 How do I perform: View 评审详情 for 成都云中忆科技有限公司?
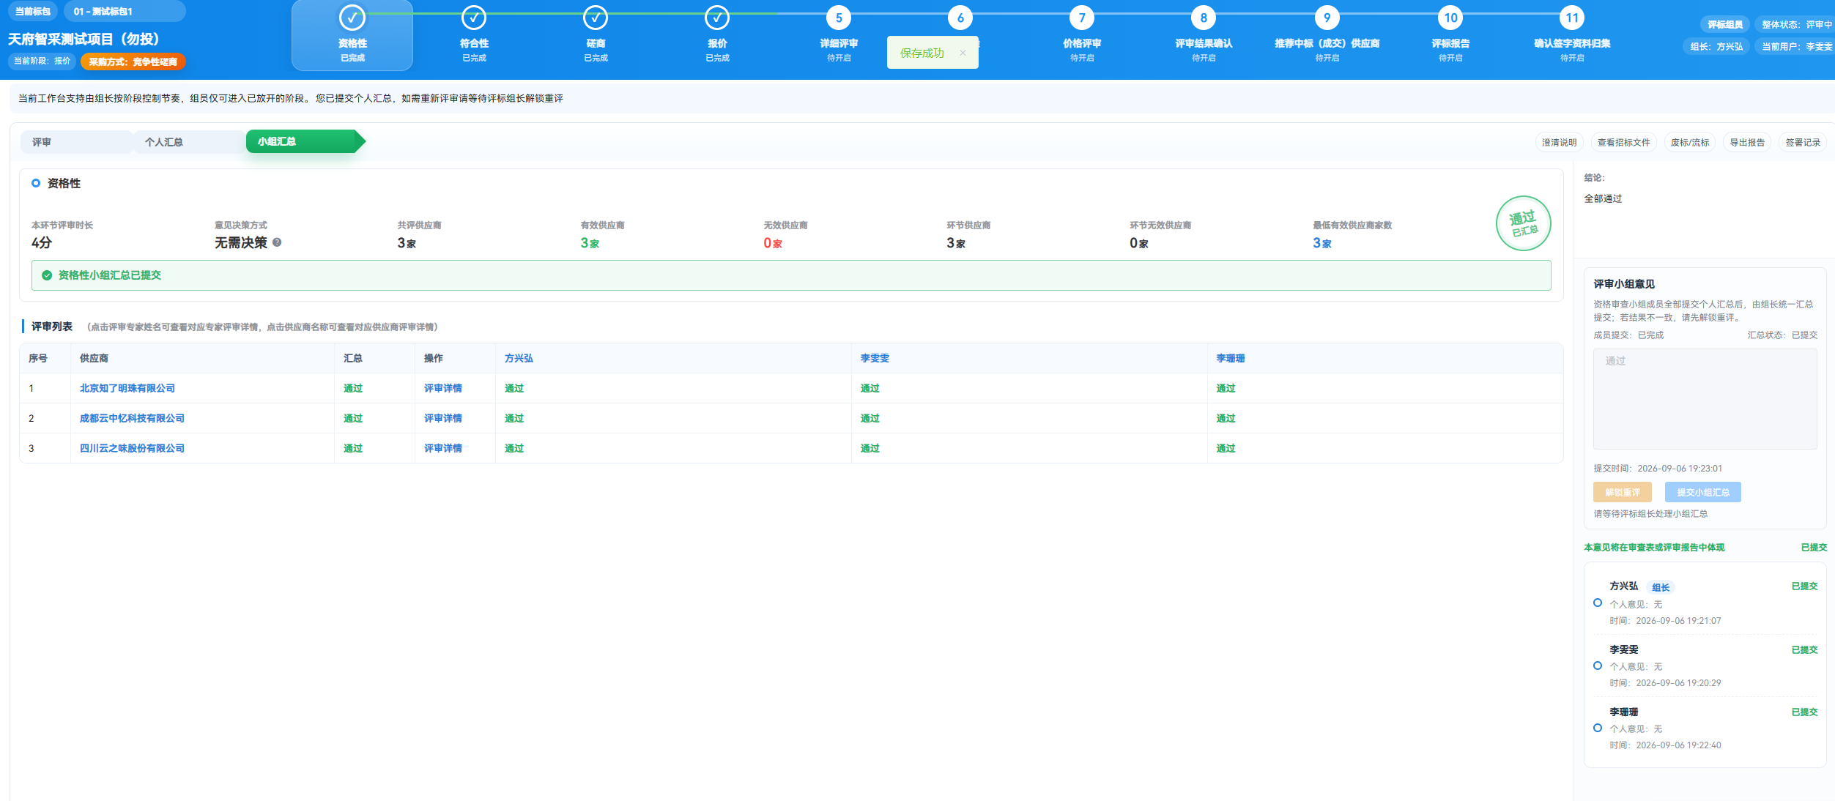(x=442, y=419)
